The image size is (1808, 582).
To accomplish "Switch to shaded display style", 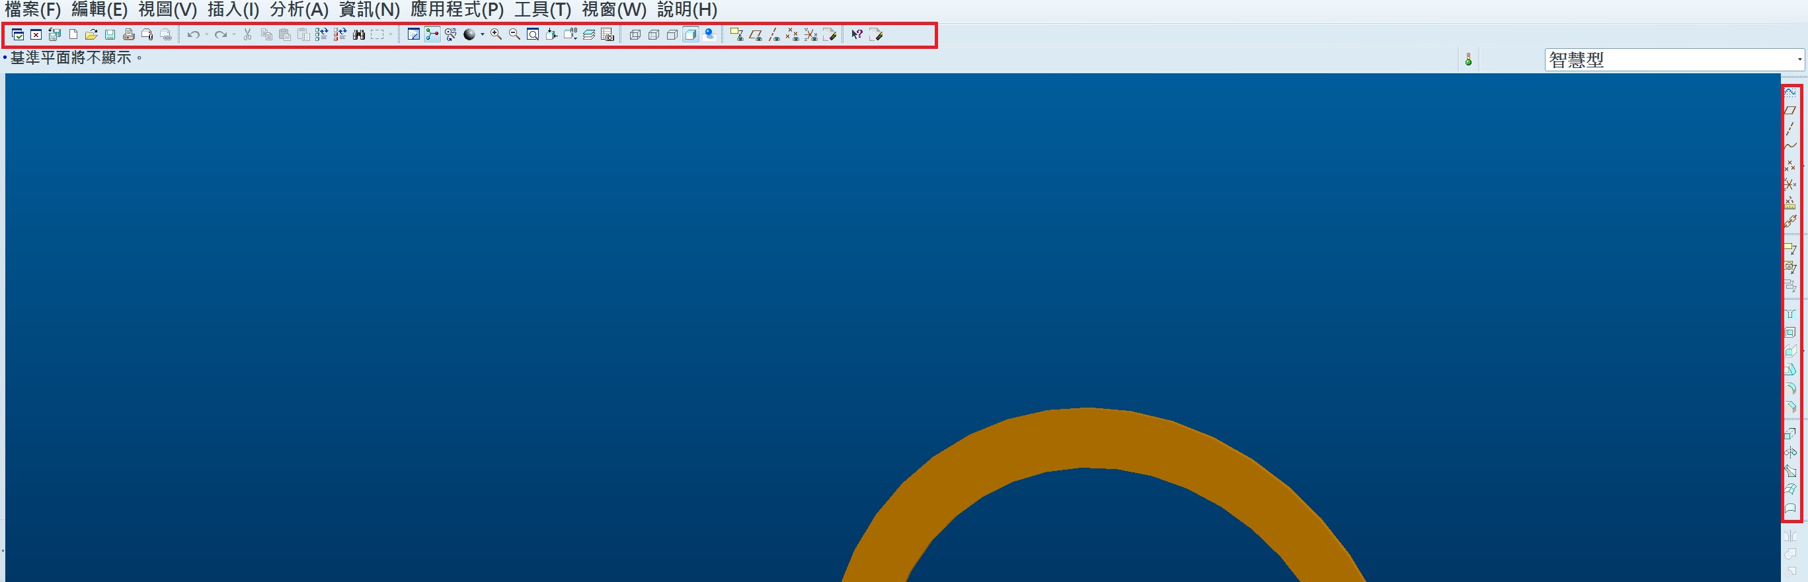I will (x=691, y=34).
